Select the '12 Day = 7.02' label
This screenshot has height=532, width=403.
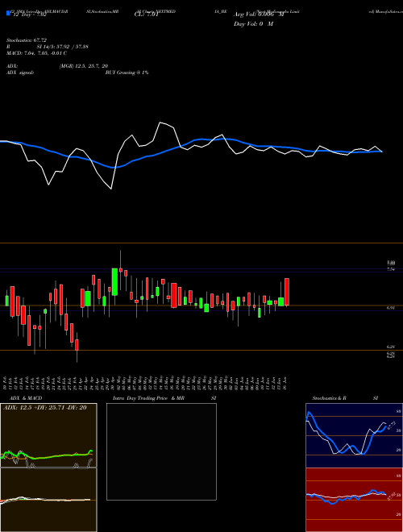29,15
